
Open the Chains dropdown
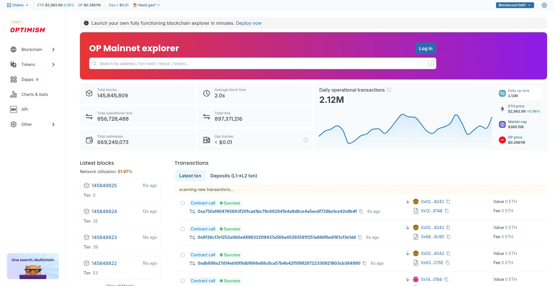18,5
